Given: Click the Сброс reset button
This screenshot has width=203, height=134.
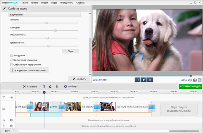Looking at the screenshot, I should (x=71, y=51).
